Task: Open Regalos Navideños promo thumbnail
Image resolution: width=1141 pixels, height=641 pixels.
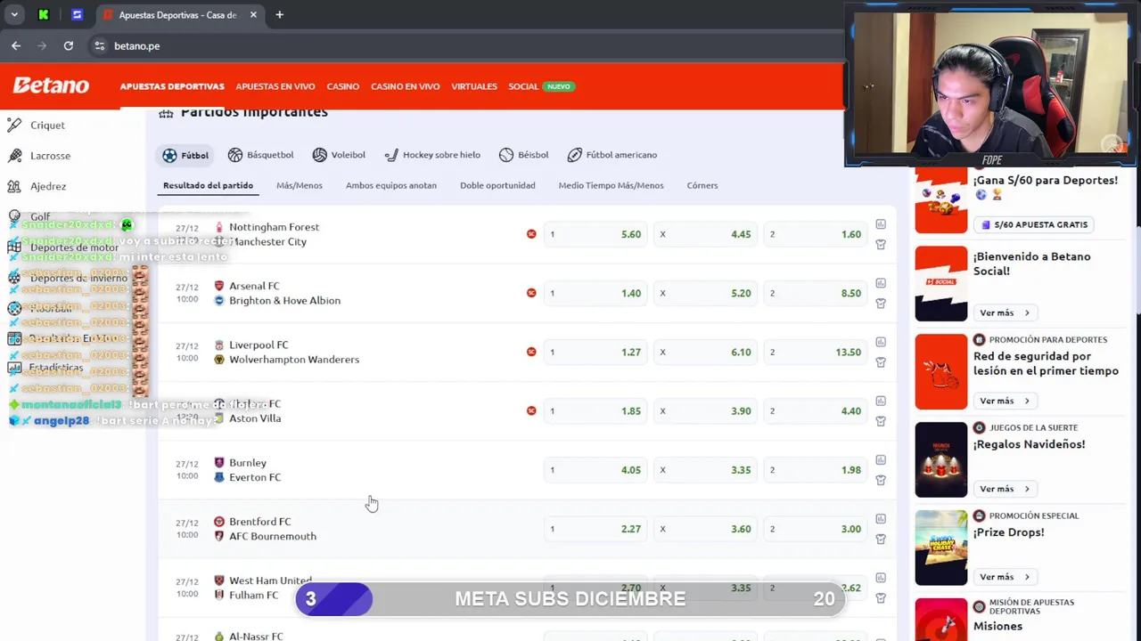Action: click(x=940, y=459)
